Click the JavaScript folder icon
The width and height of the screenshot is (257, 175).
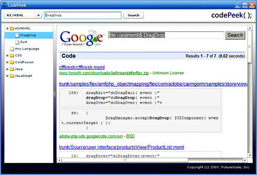click(x=12, y=76)
